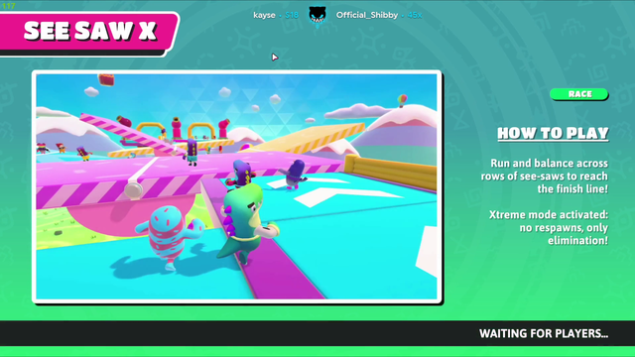Click the 45x value beside Official_Shibby
This screenshot has height=357, width=635.
click(x=415, y=16)
